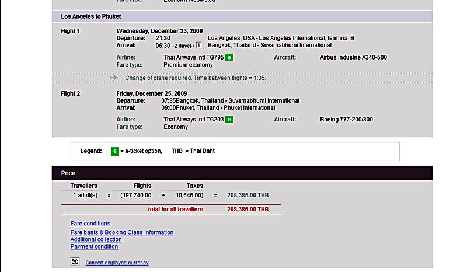This screenshot has height=272, width=467.
Task: Select Phuket, Thailand - Phuket International text
Action: (225, 108)
